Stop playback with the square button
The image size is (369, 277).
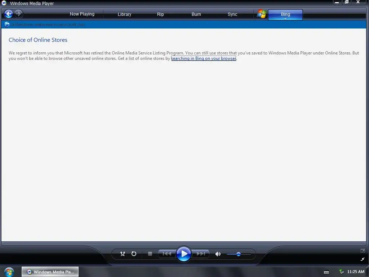150,254
